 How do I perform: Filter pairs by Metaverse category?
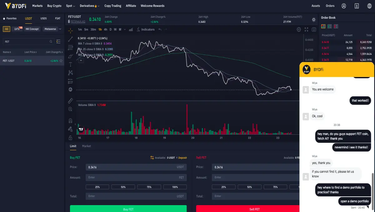click(x=50, y=29)
